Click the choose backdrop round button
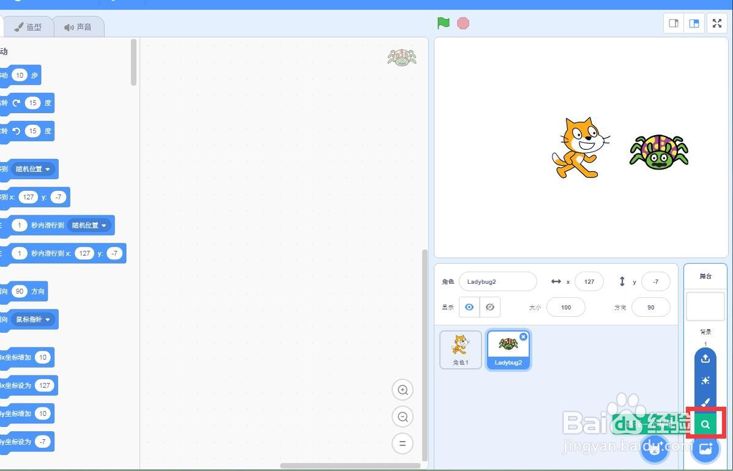 point(705,448)
